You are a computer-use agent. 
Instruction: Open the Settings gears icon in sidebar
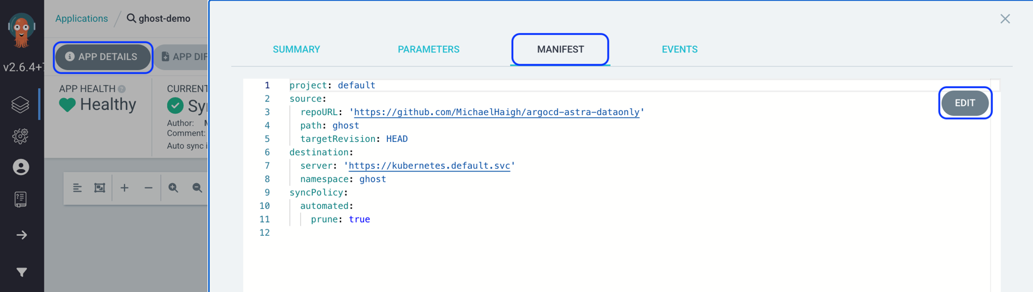click(21, 136)
